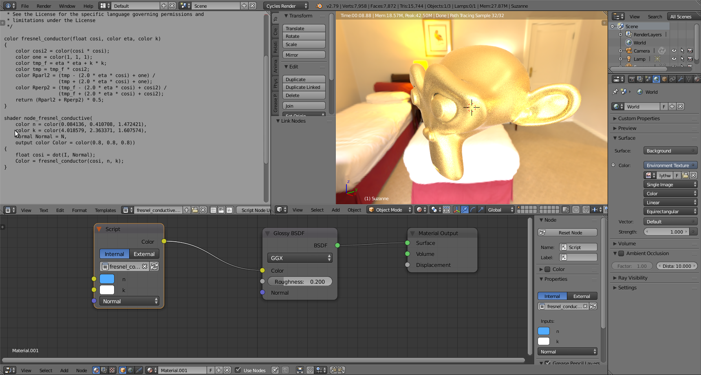Click the Duplicate Linked button

click(304, 87)
